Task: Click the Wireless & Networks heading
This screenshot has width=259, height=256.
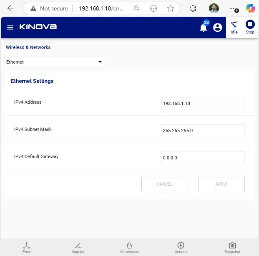Action: click(28, 47)
